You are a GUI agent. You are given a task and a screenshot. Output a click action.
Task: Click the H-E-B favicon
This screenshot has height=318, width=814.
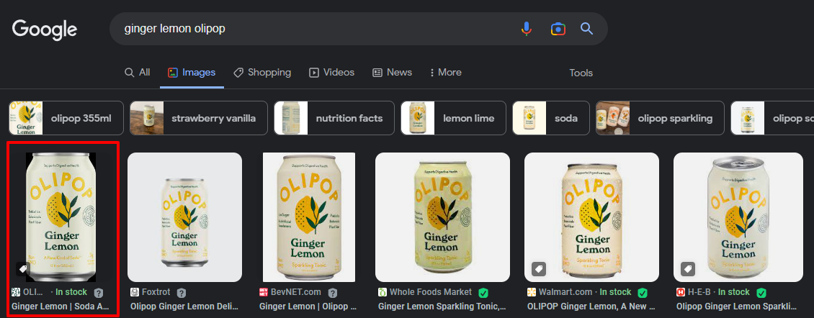pyautogui.click(x=681, y=292)
